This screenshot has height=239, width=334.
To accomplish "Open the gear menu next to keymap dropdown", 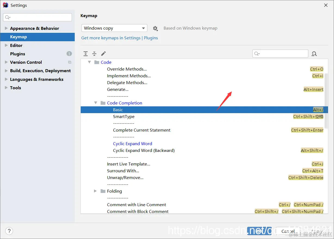I will pyautogui.click(x=155, y=28).
